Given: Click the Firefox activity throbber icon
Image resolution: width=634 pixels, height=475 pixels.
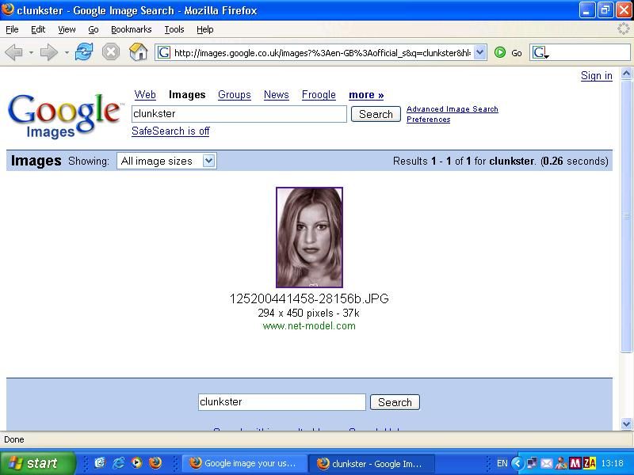Looking at the screenshot, I should [x=624, y=28].
